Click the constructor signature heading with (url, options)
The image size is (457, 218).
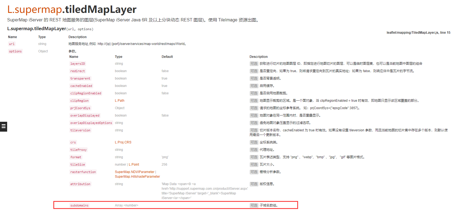click(x=50, y=29)
